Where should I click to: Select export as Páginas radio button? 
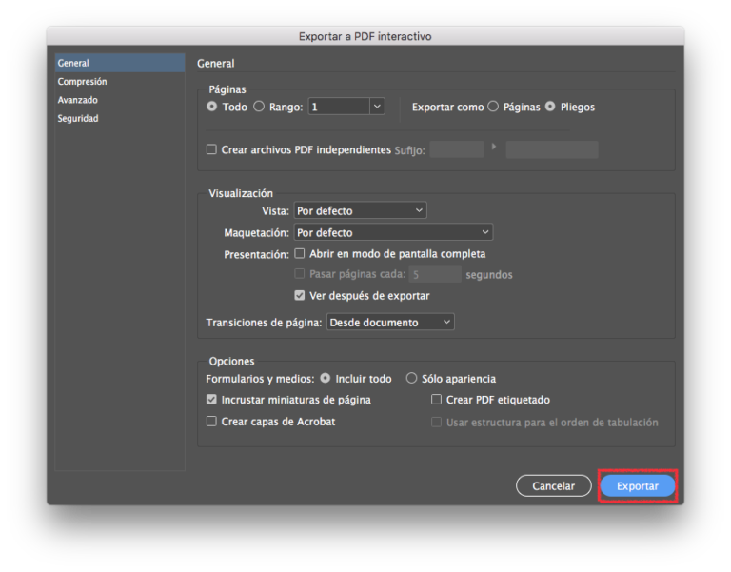(x=493, y=107)
